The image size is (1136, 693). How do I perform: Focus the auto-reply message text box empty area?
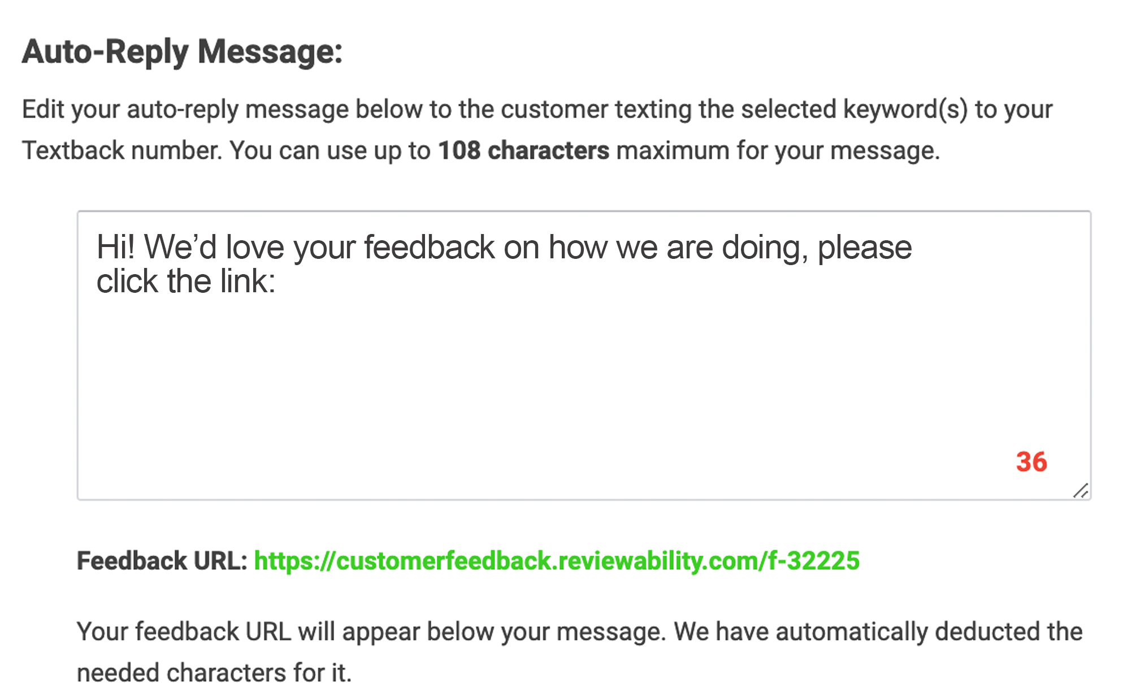584,373
